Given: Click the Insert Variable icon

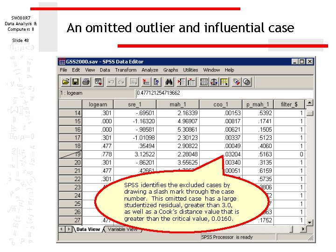Looking at the screenshot, I should (x=191, y=82).
